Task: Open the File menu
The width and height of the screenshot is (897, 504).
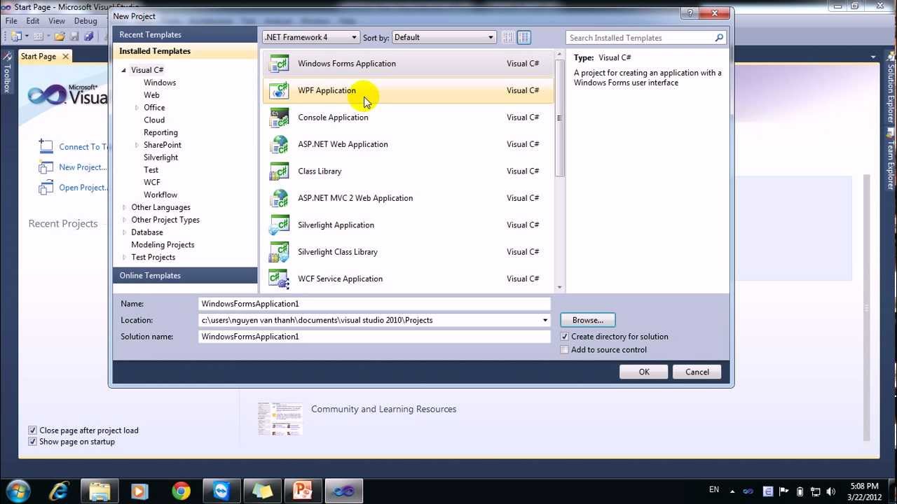Action: pyautogui.click(x=11, y=21)
